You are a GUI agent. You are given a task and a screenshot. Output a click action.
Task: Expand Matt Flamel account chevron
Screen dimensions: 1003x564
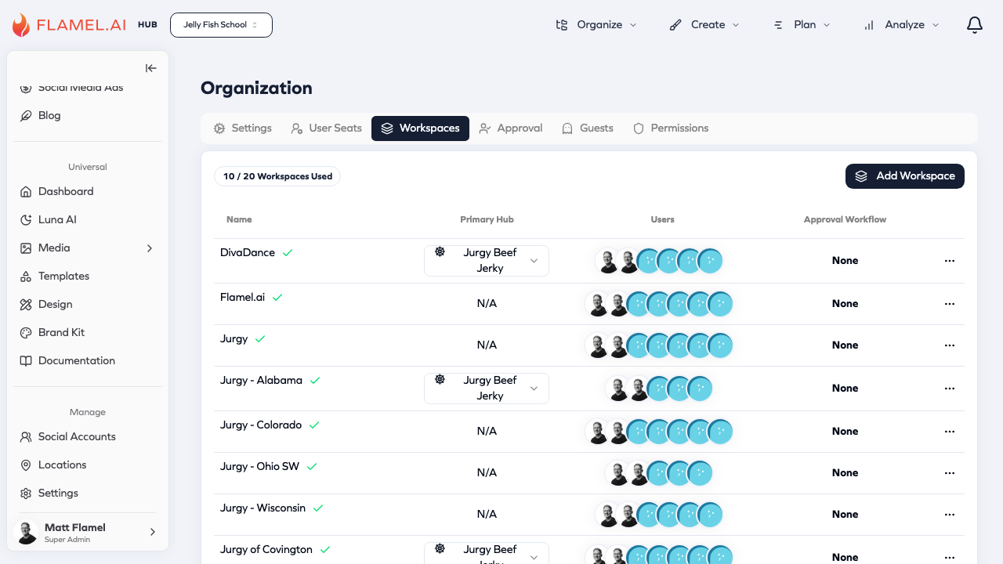153,532
